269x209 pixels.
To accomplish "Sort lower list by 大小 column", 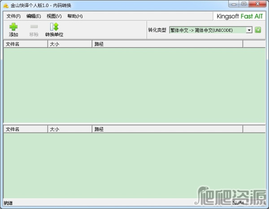I will [70, 129].
